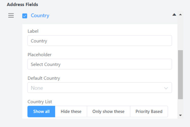Screen dimensions: 190x127
Task: Click the Placeholder caption text
Action: [x=39, y=55]
